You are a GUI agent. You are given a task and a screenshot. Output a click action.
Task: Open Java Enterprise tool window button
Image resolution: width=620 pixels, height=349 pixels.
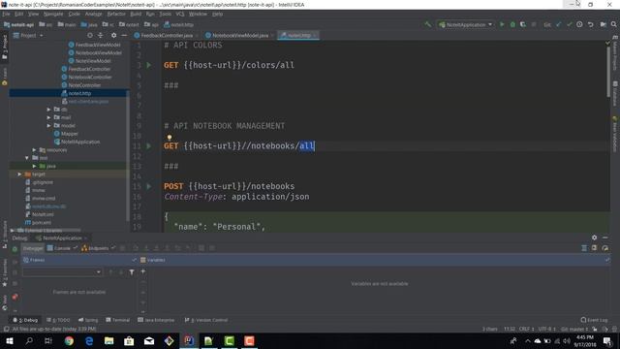click(156, 320)
